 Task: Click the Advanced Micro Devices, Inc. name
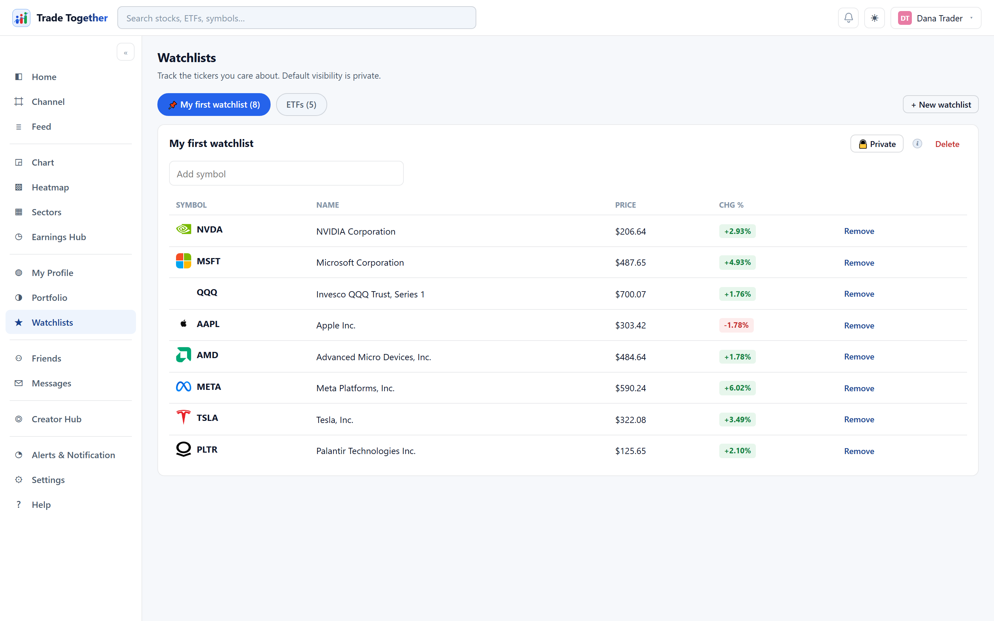click(374, 357)
